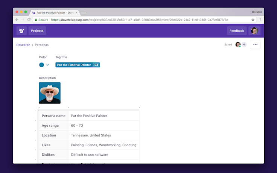The height and width of the screenshot is (173, 277).
Task: Expand the tag color dropdown chevron
Action: pyautogui.click(x=48, y=65)
